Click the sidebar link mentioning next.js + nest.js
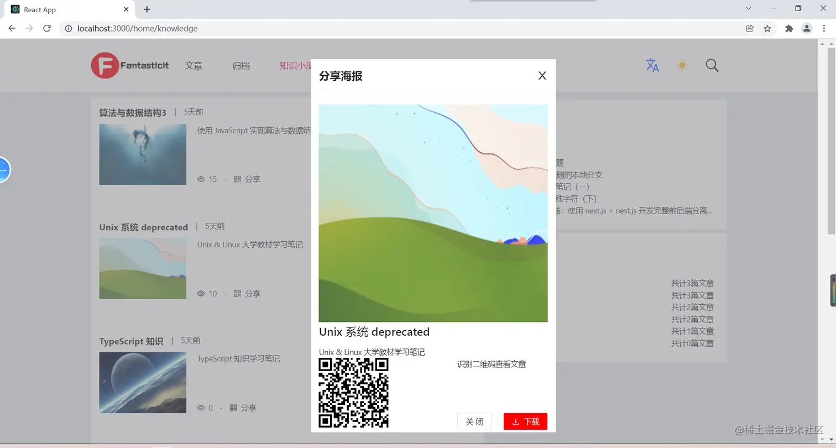The height and width of the screenshot is (448, 836). (635, 210)
